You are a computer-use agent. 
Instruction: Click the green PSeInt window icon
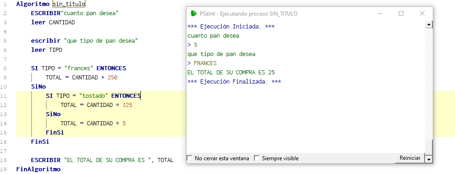(x=193, y=14)
